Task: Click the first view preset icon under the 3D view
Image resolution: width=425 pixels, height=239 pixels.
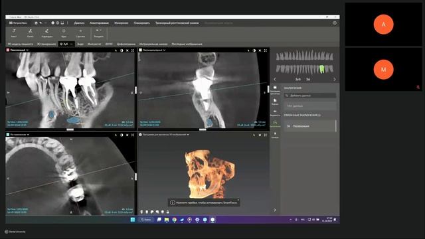Action: (141, 212)
